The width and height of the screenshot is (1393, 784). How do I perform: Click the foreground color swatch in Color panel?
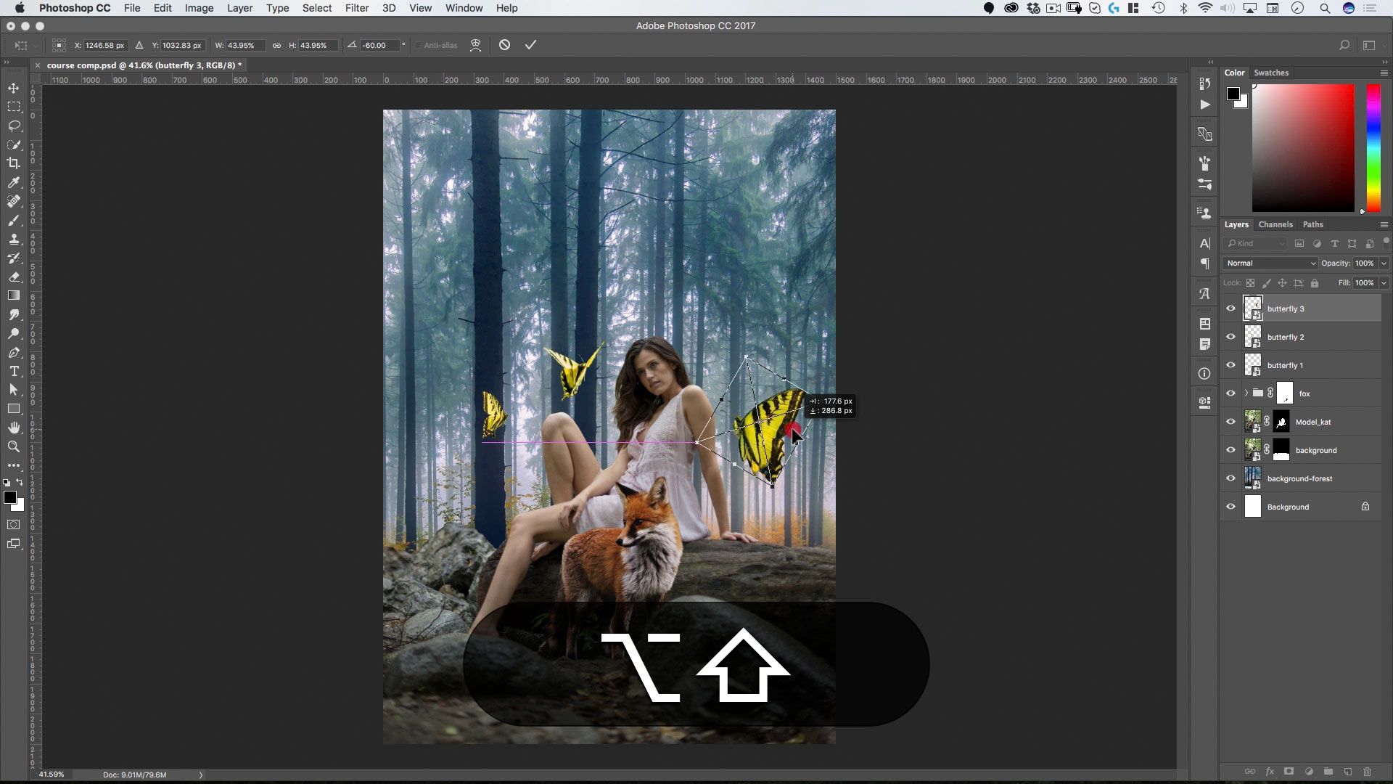pos(1233,94)
